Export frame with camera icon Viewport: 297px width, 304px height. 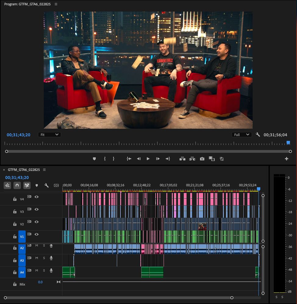pyautogui.click(x=202, y=159)
